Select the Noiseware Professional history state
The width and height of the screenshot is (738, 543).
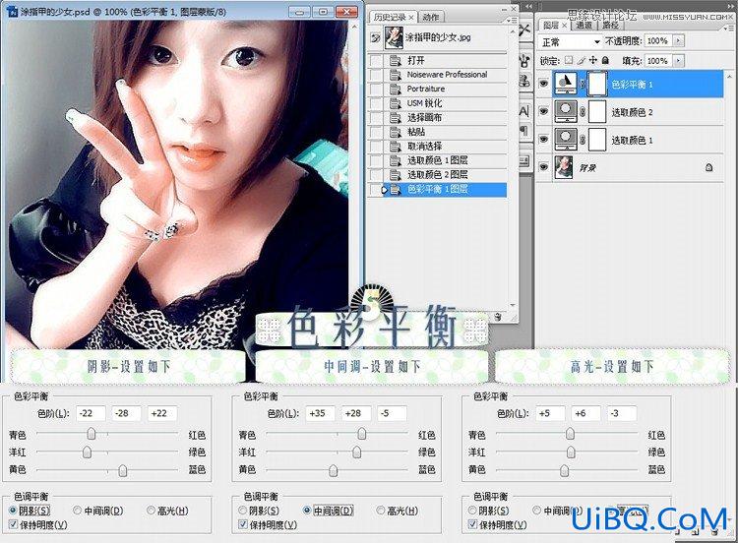(x=446, y=75)
